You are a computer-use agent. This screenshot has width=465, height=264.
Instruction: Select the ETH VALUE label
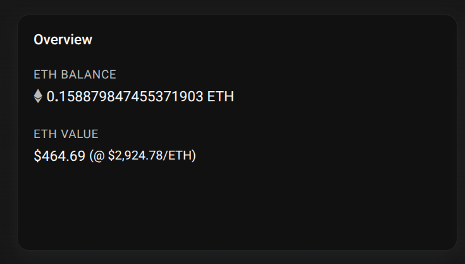pos(66,134)
